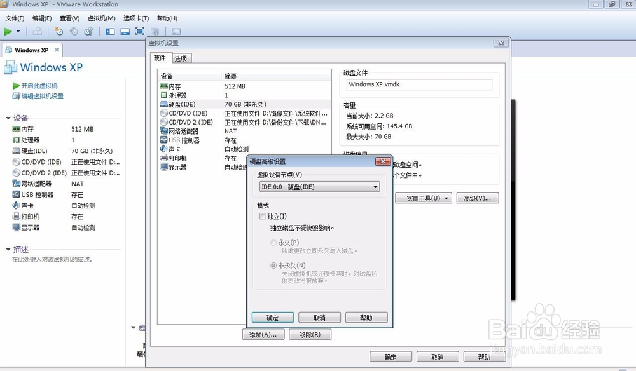Image resolution: width=636 pixels, height=371 pixels.
Task: Toggle the library sidebar view icon
Action: 110,31
